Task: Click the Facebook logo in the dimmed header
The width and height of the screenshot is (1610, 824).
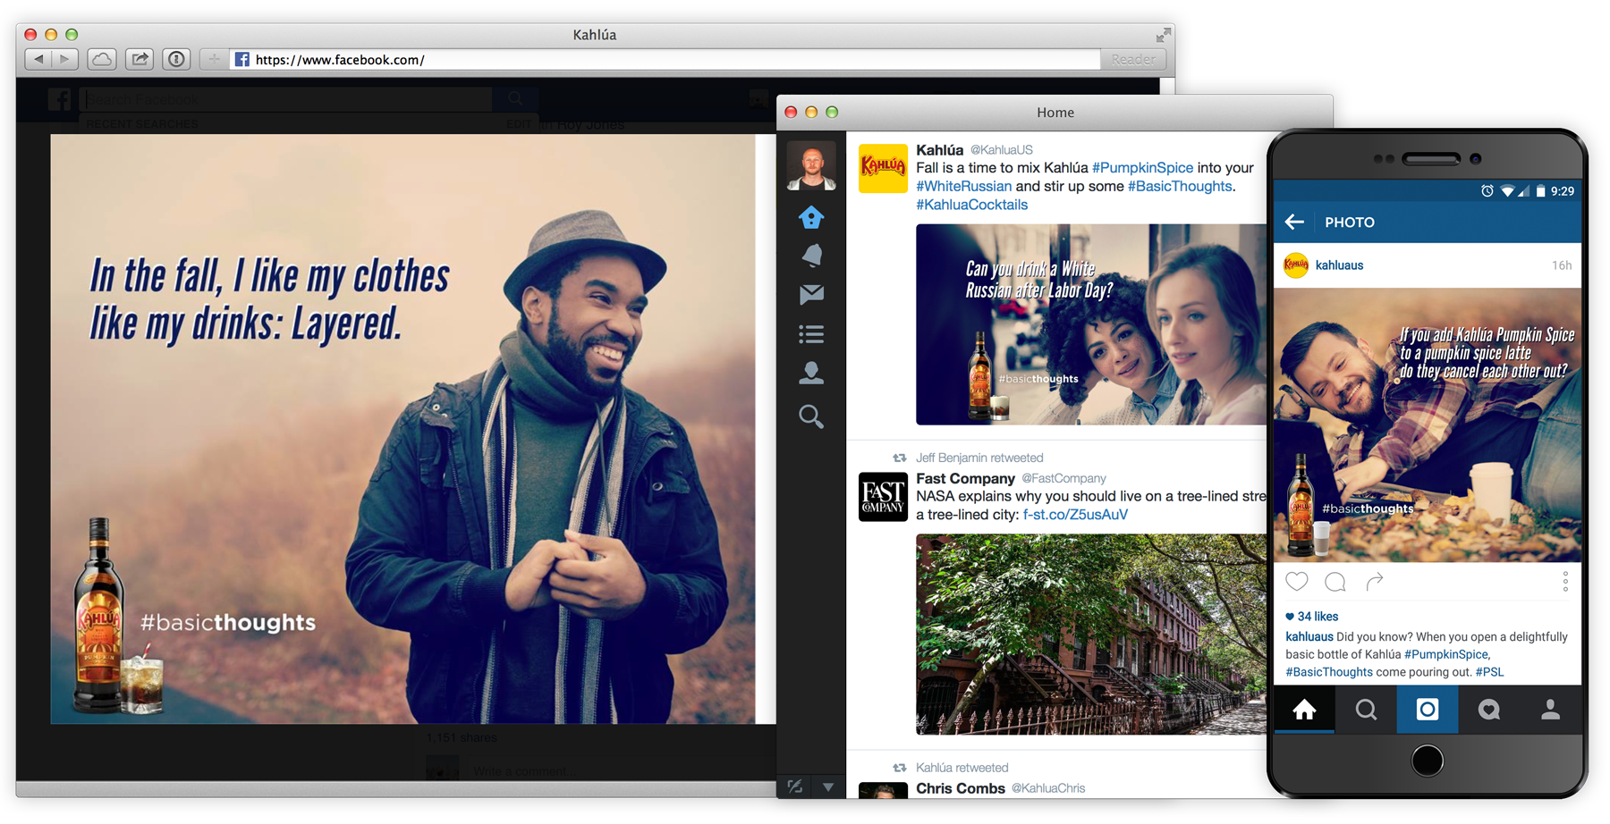Action: coord(59,99)
